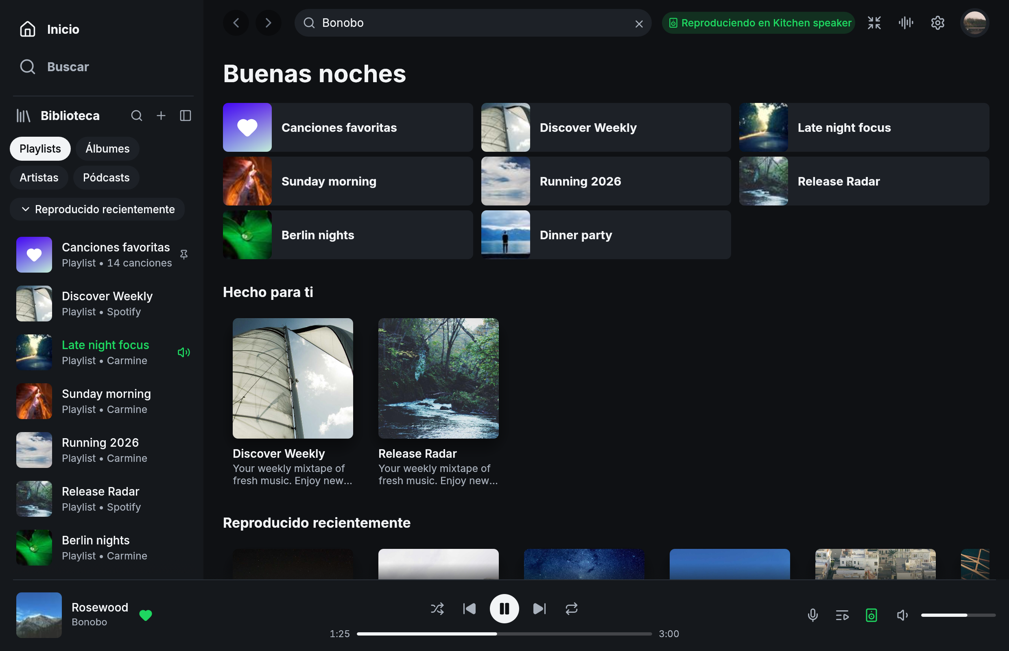Seek within the track progress bar
This screenshot has height=651, width=1009.
point(504,634)
